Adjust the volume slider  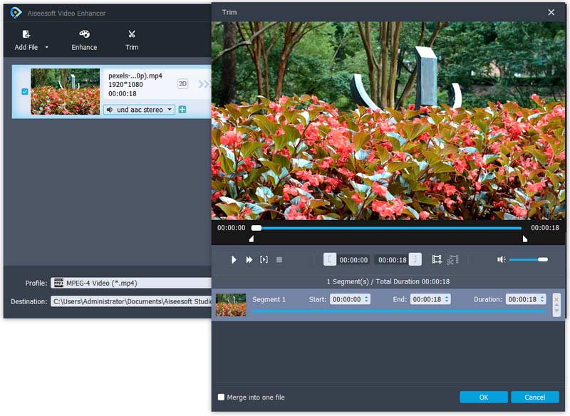pyautogui.click(x=528, y=260)
